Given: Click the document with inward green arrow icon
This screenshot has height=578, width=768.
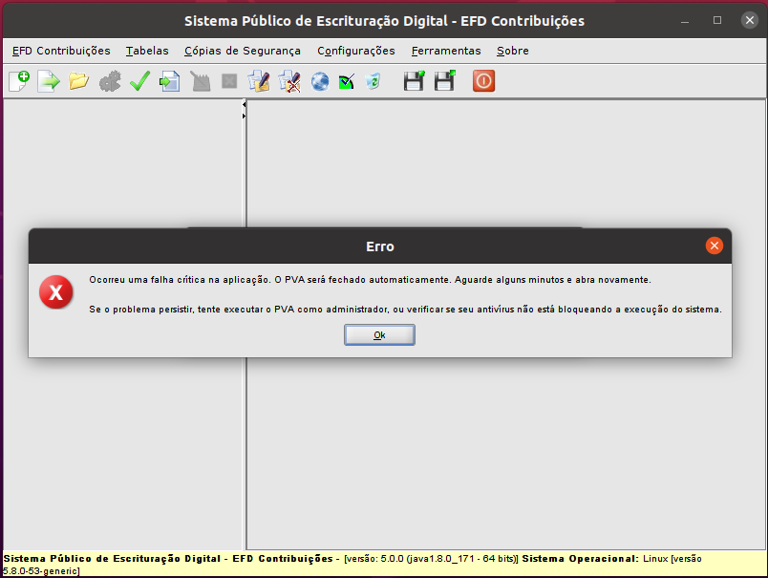Looking at the screenshot, I should 169,81.
